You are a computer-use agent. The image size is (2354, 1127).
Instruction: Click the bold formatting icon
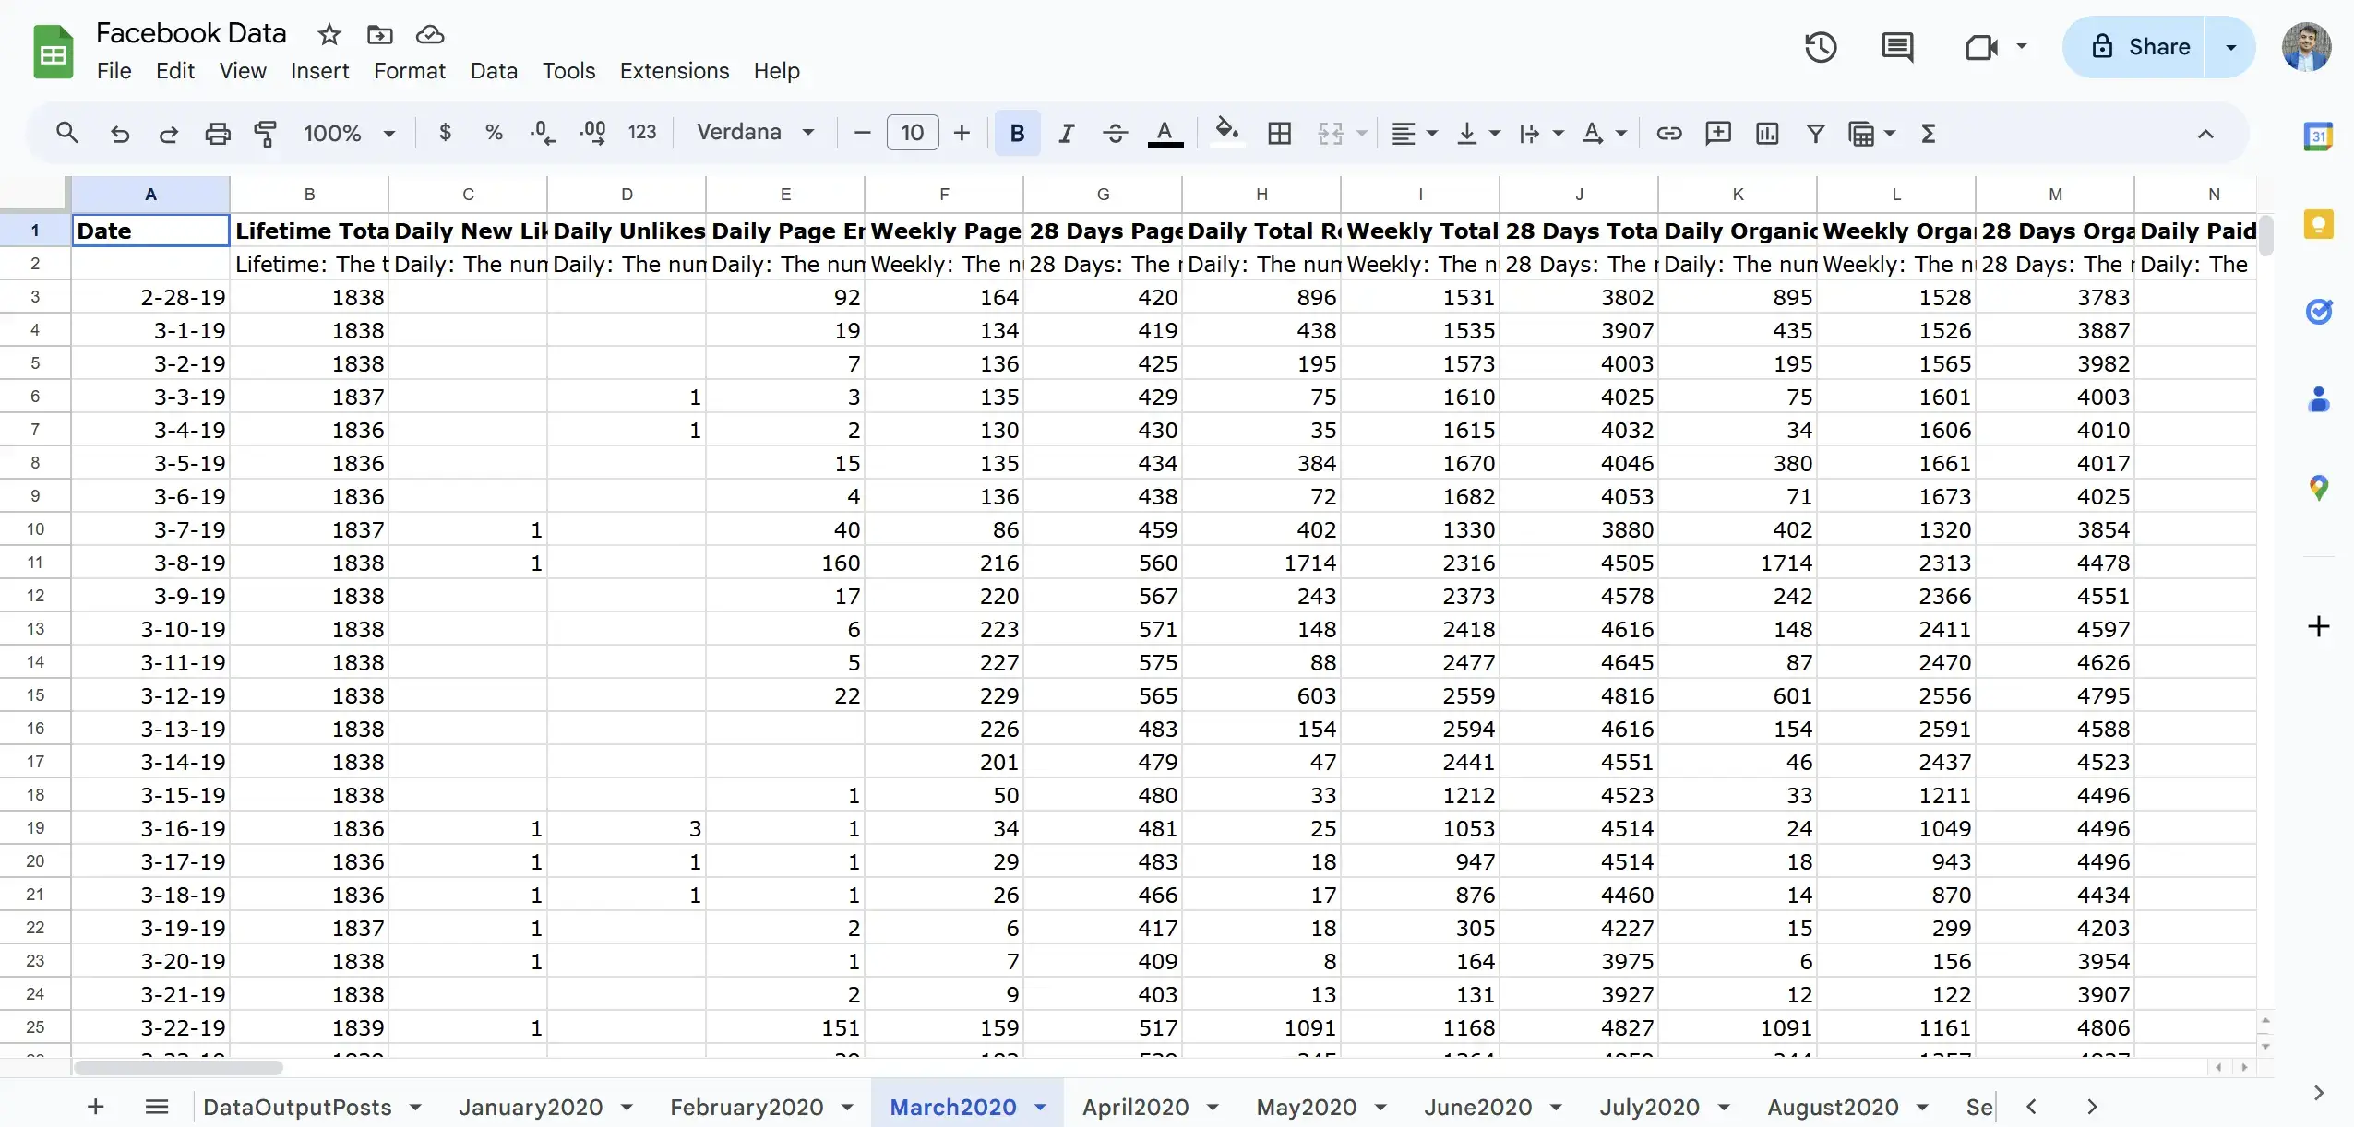[x=1016, y=134]
